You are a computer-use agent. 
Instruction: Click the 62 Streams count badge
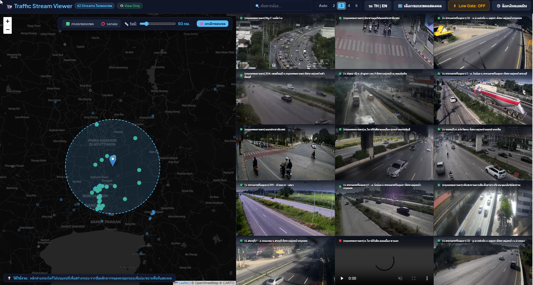(94, 6)
